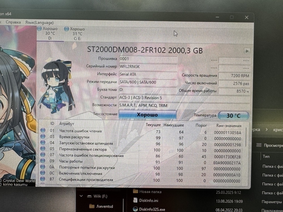The height and width of the screenshot is (212, 283).
Task: Click the firmware field showing 0001
Action: [x=148, y=59]
